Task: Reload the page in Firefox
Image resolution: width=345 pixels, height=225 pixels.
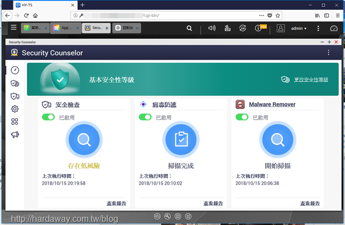Action: click(26, 16)
